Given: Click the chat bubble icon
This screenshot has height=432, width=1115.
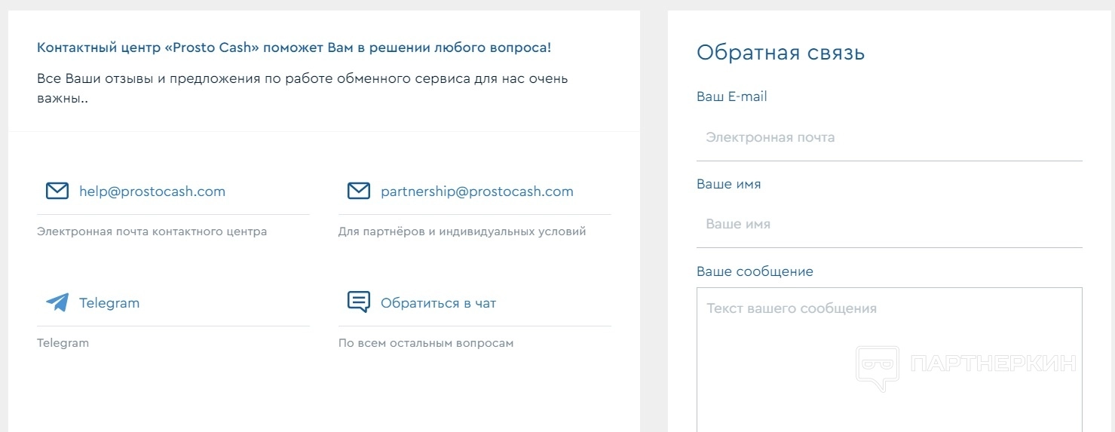Looking at the screenshot, I should click(x=359, y=302).
